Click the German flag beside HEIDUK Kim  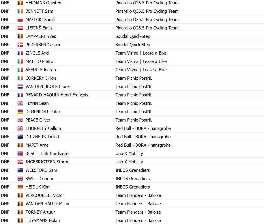pos(20,187)
